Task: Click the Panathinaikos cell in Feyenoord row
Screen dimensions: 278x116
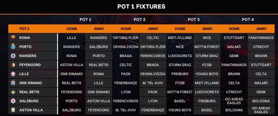Action: [x=234, y=65]
